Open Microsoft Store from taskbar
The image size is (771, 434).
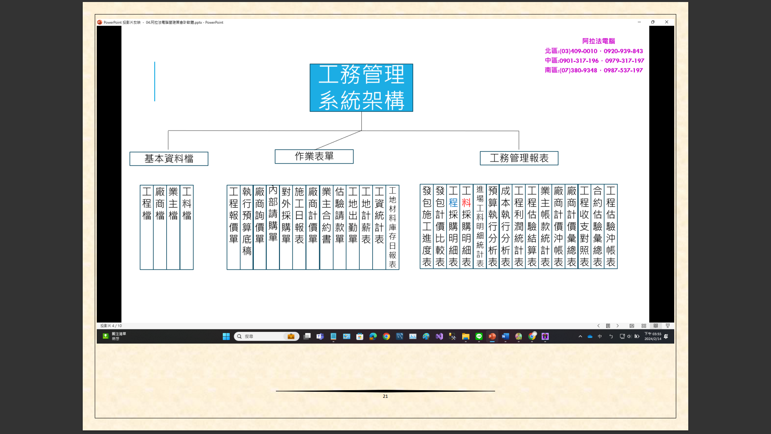(360, 336)
